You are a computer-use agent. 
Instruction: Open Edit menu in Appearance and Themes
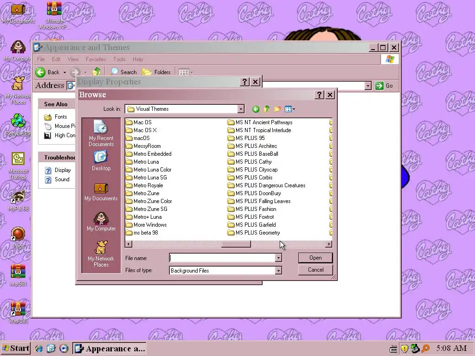point(56,59)
